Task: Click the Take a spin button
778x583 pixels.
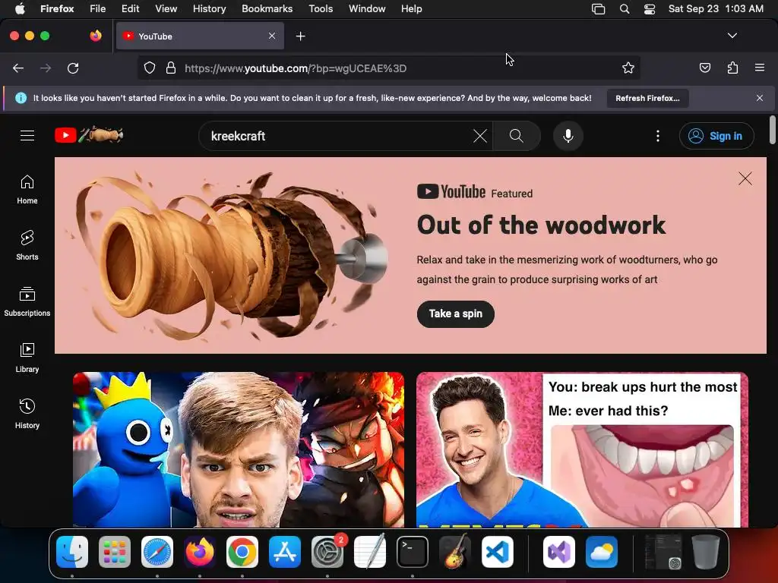Action: (x=456, y=314)
